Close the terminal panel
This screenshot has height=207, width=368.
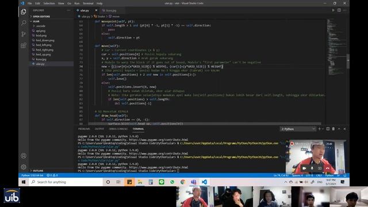[344, 129]
